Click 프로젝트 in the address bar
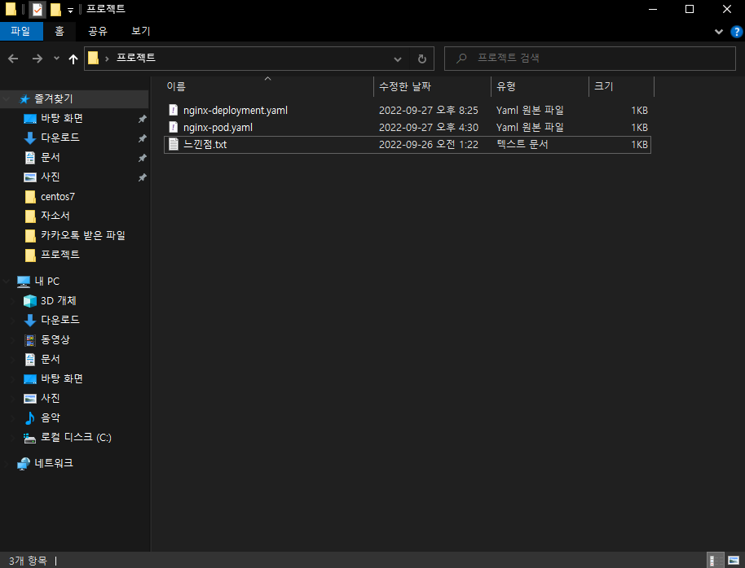Viewport: 745px width, 568px height. [136, 58]
